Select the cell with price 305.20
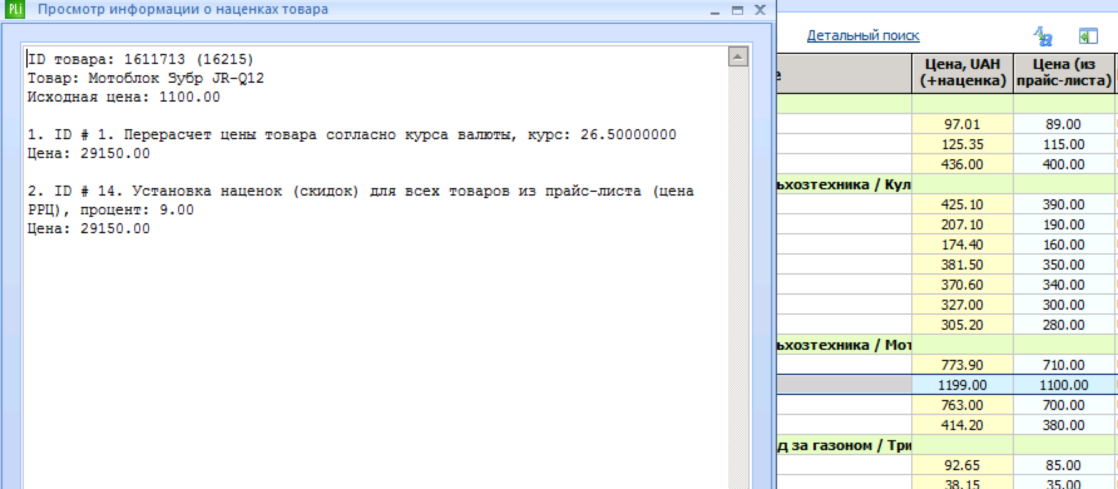 [x=963, y=325]
